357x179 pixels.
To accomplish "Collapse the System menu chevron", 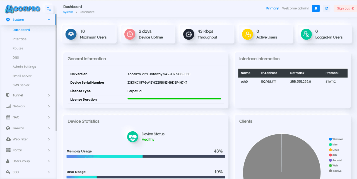I will pos(49,20).
